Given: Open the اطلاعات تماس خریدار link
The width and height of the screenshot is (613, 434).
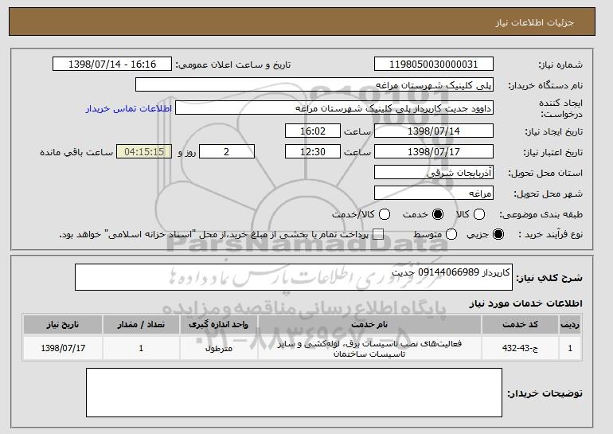Looking at the screenshot, I should [129, 108].
